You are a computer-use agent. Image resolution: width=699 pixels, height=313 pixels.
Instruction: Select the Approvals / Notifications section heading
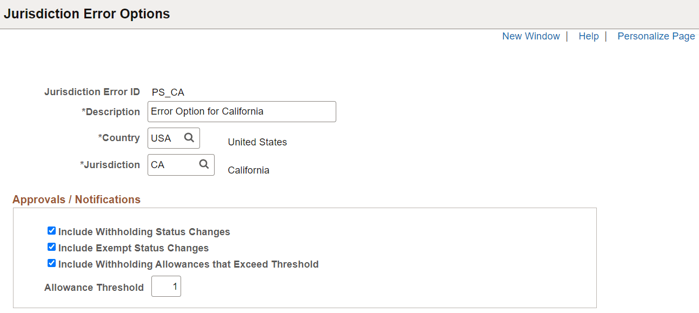(x=76, y=199)
